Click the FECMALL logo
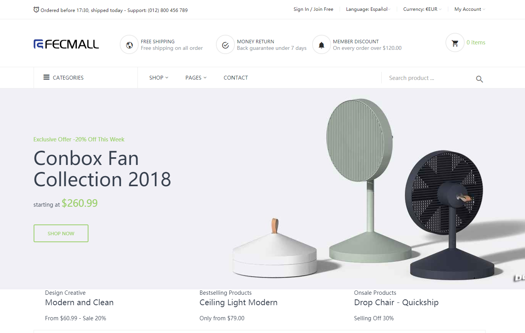The height and width of the screenshot is (333, 525). coord(66,44)
